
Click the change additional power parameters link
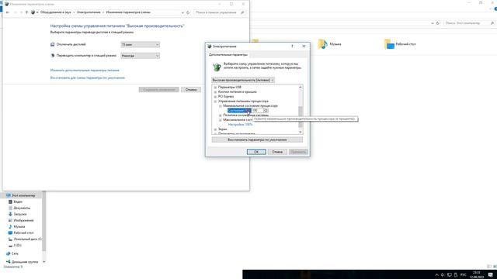[85, 71]
